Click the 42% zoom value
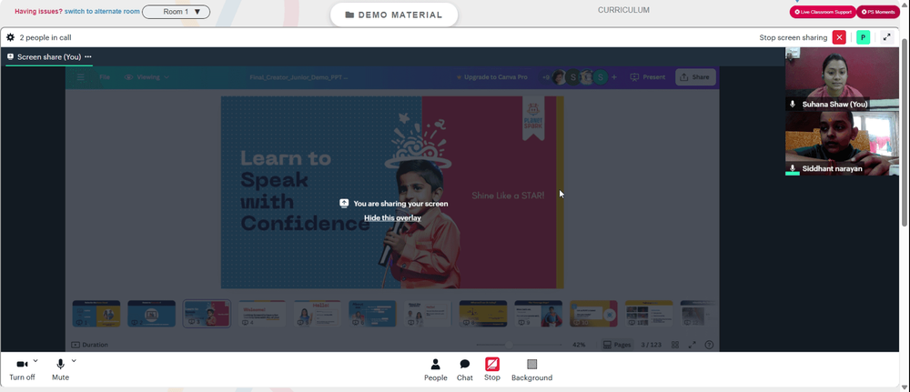The height and width of the screenshot is (392, 910). 579,345
